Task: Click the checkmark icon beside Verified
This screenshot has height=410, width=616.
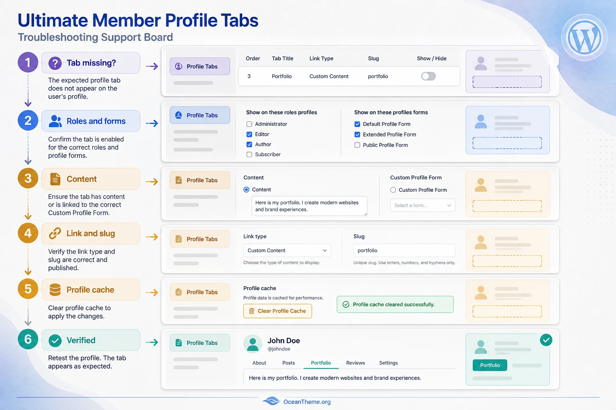Action: (x=55, y=341)
